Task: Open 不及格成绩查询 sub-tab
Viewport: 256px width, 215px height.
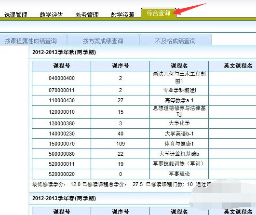Action: coord(175,41)
